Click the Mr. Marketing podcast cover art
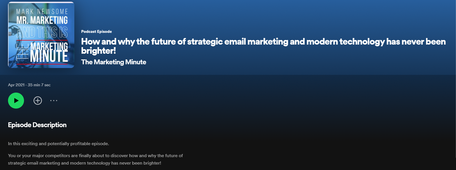This screenshot has width=456, height=170. click(x=41, y=35)
